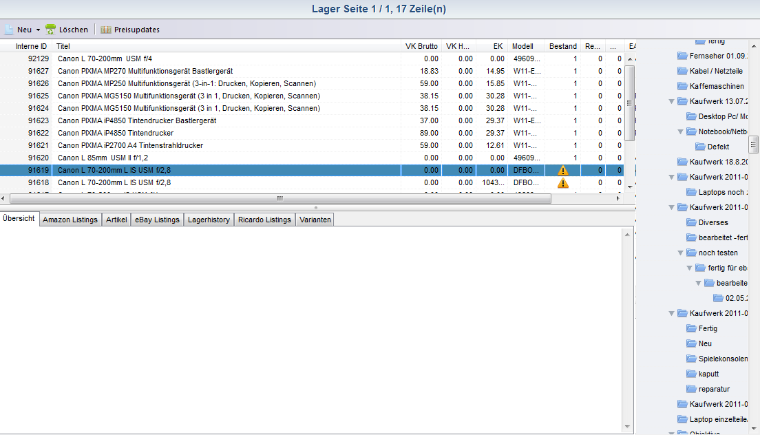Switch to the Artikel tab

coord(116,220)
